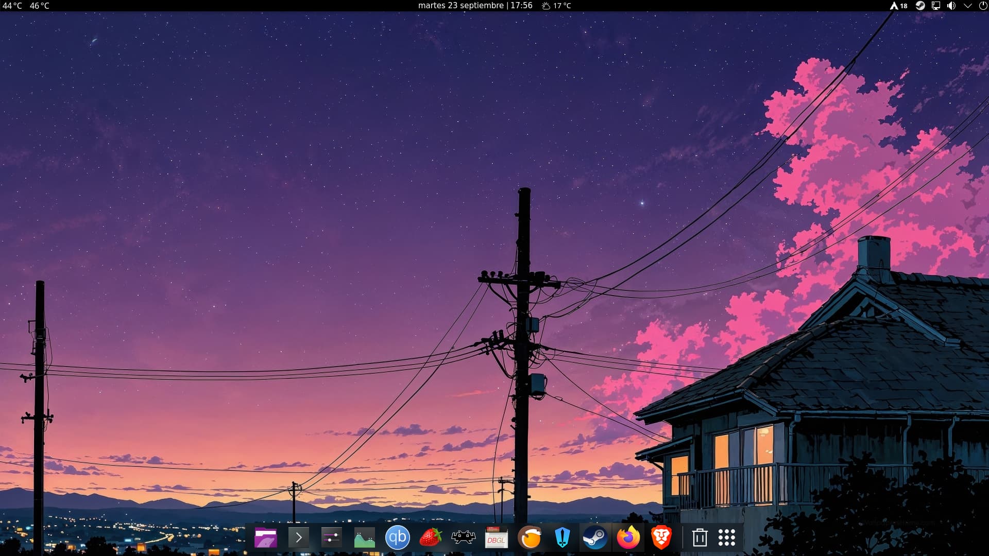Open the calendar from date and time
The image size is (989, 556).
[475, 6]
